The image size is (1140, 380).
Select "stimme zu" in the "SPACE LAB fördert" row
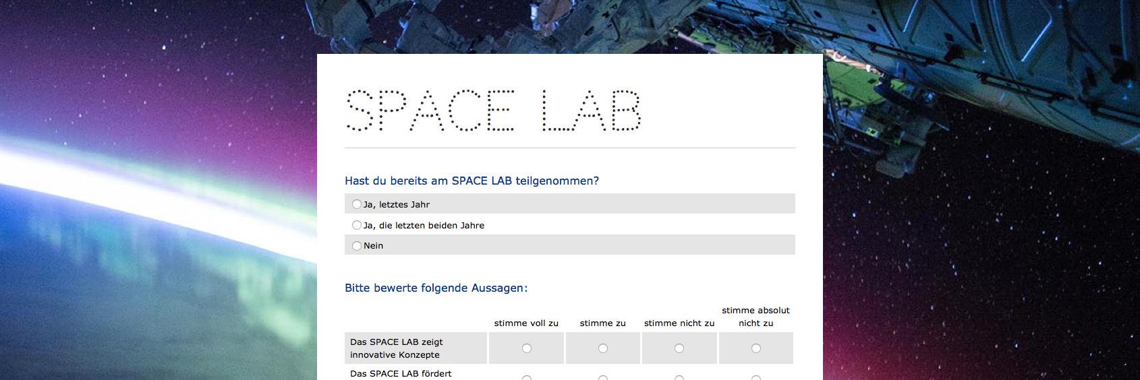[x=603, y=377]
